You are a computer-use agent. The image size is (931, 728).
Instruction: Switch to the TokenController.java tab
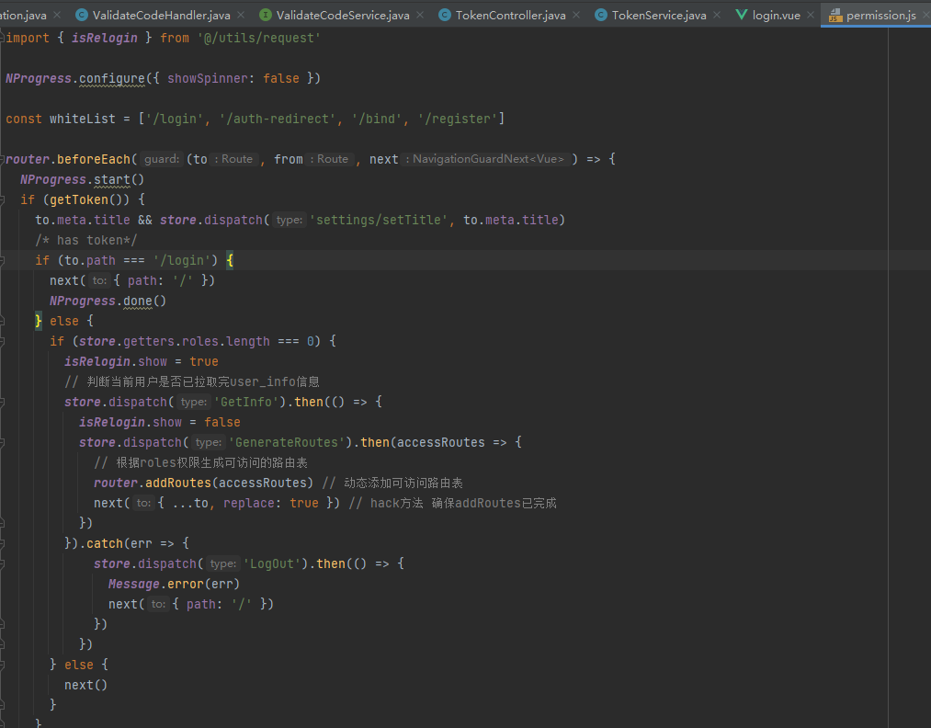(510, 15)
